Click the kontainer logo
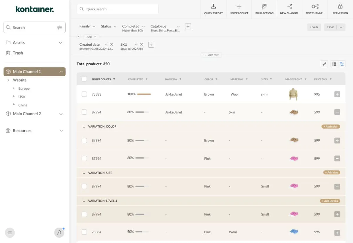353x243 pixels. (35, 9)
